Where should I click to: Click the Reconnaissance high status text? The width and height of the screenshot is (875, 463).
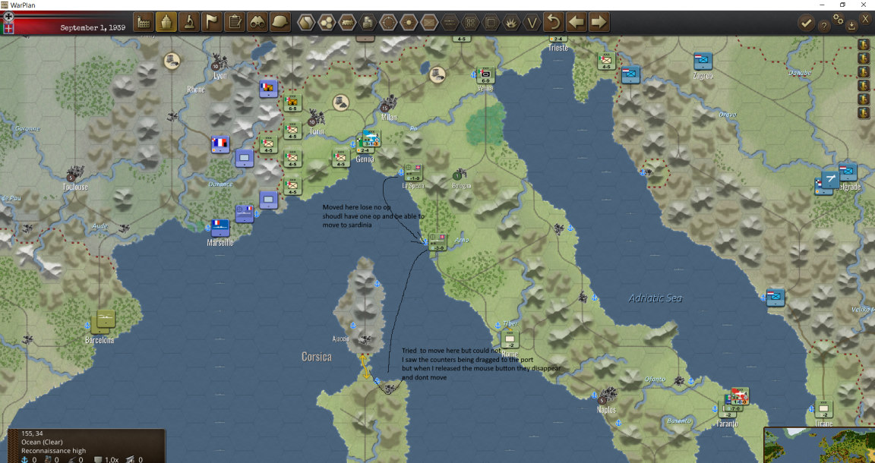54,451
